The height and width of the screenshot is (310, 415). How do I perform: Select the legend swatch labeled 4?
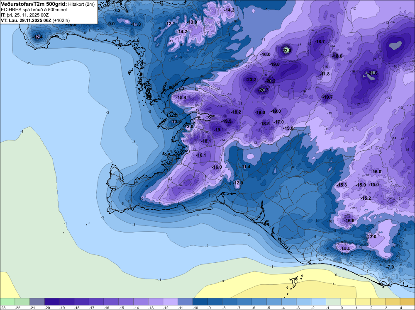click(408, 302)
